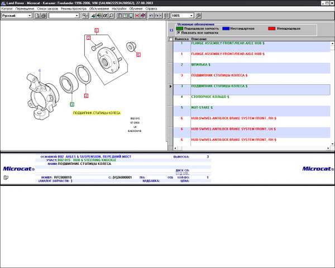335x268 pixels.
Task: Click the horizontal scroll left arrow
Action: [x=175, y=148]
